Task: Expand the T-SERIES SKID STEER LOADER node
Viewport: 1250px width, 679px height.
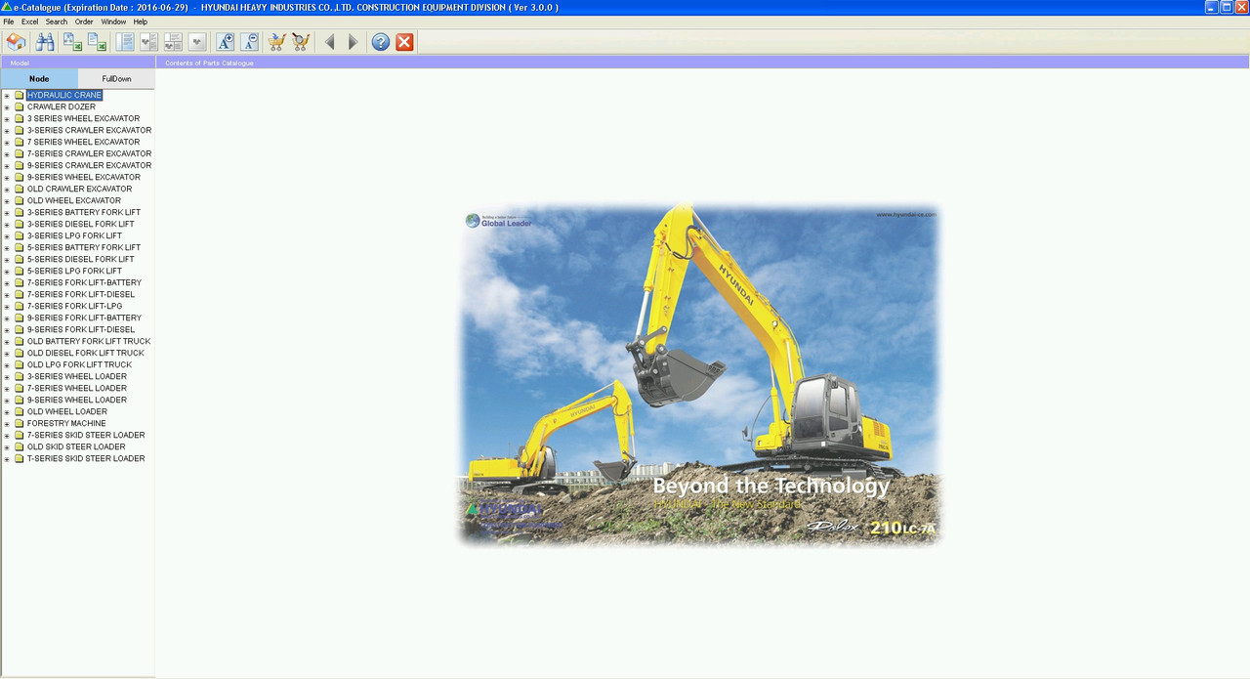Action: point(7,459)
